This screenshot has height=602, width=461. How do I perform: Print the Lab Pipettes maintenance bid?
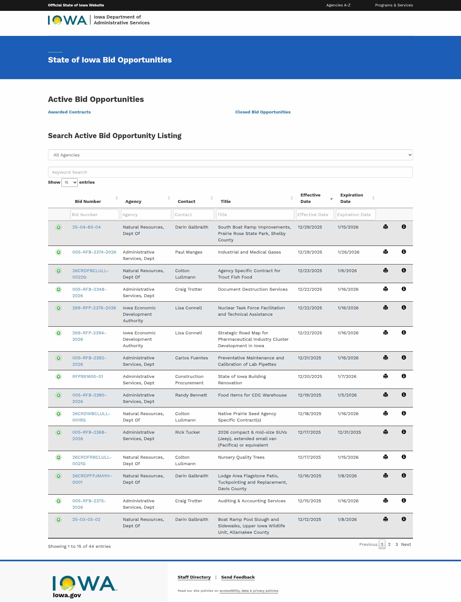[385, 357]
